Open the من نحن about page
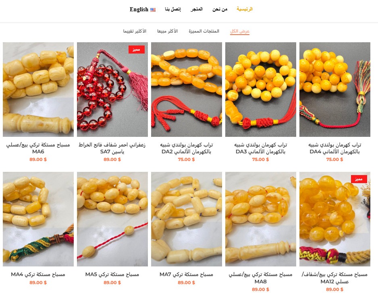This screenshot has width=378, height=293. [220, 9]
